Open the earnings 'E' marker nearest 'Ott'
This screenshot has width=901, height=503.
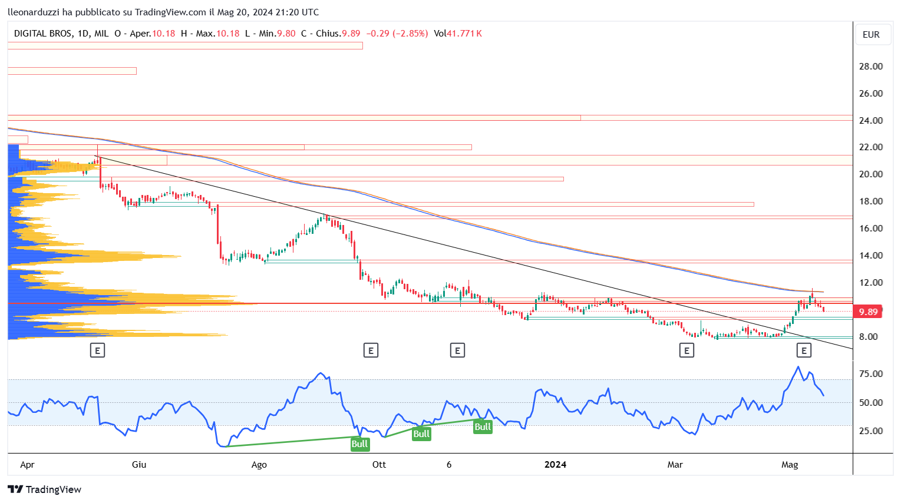click(371, 350)
